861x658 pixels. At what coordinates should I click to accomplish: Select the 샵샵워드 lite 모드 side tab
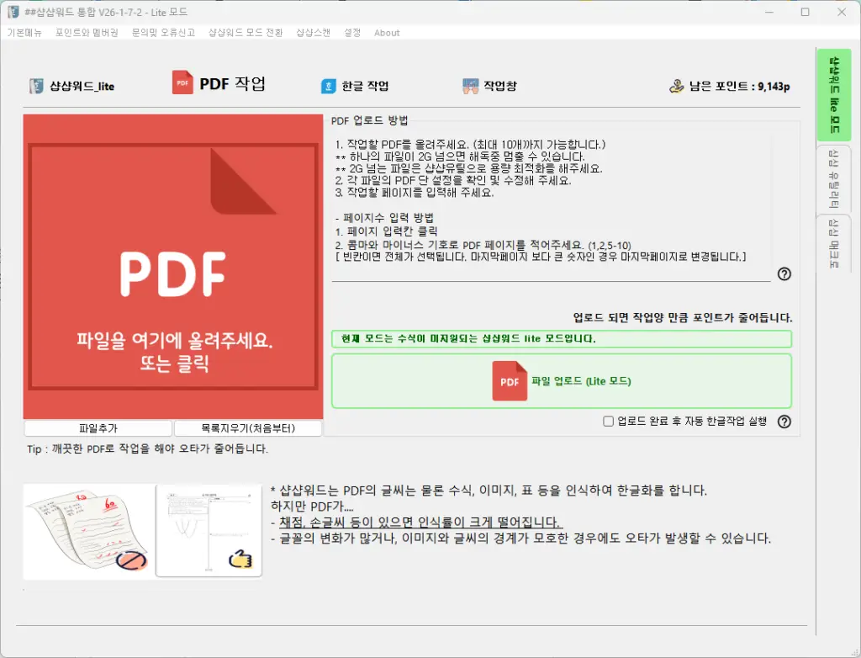(834, 94)
